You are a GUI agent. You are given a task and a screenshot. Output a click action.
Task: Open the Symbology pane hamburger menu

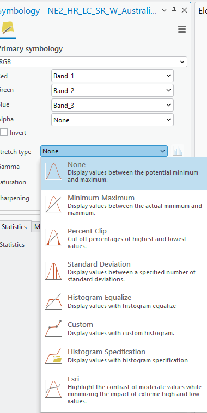pyautogui.click(x=182, y=29)
